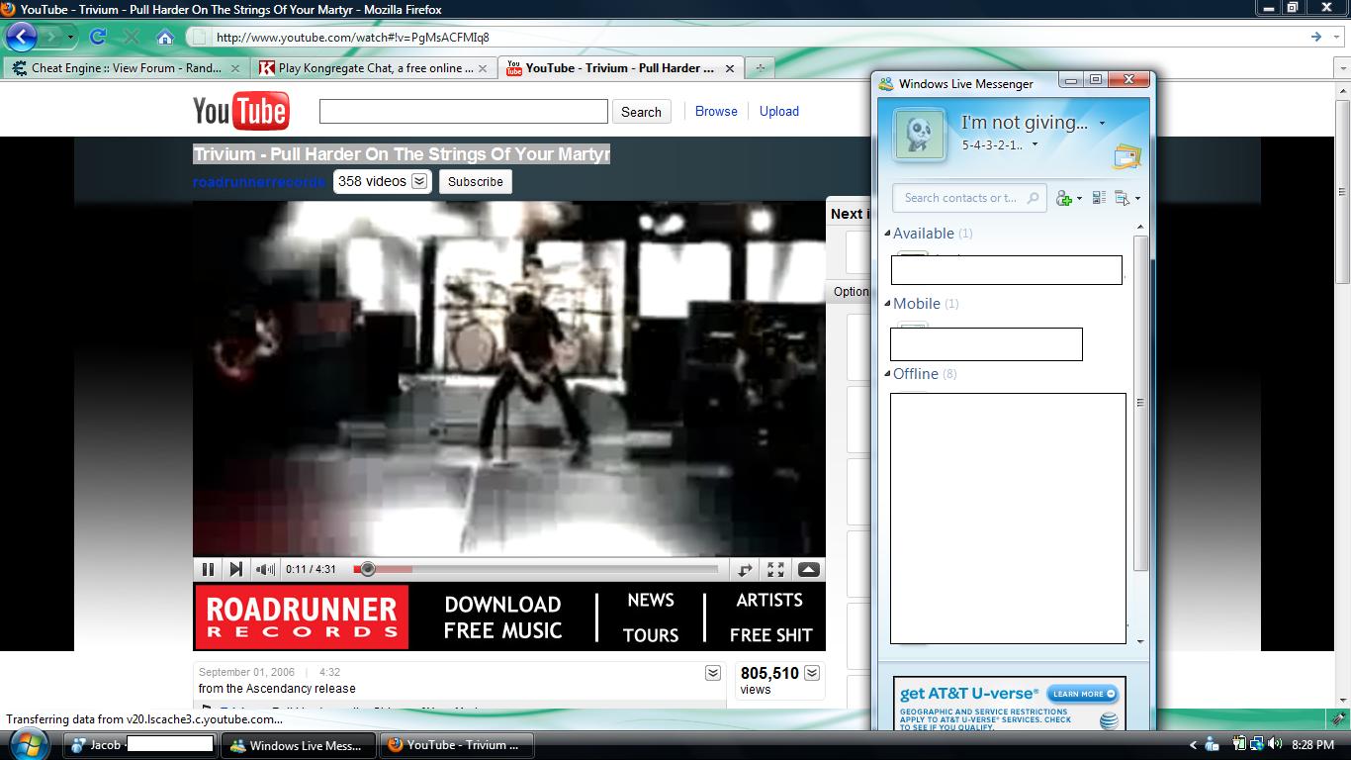
Task: Switch to the Kongregate Chat tab
Action: pos(374,68)
